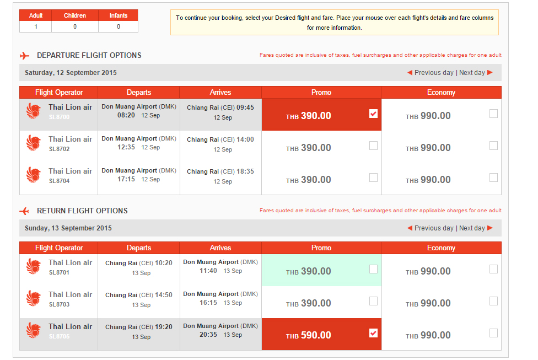Click departure time 17:15 12 Sep
Image resolution: width=538 pixels, height=360 pixels.
coord(138,179)
